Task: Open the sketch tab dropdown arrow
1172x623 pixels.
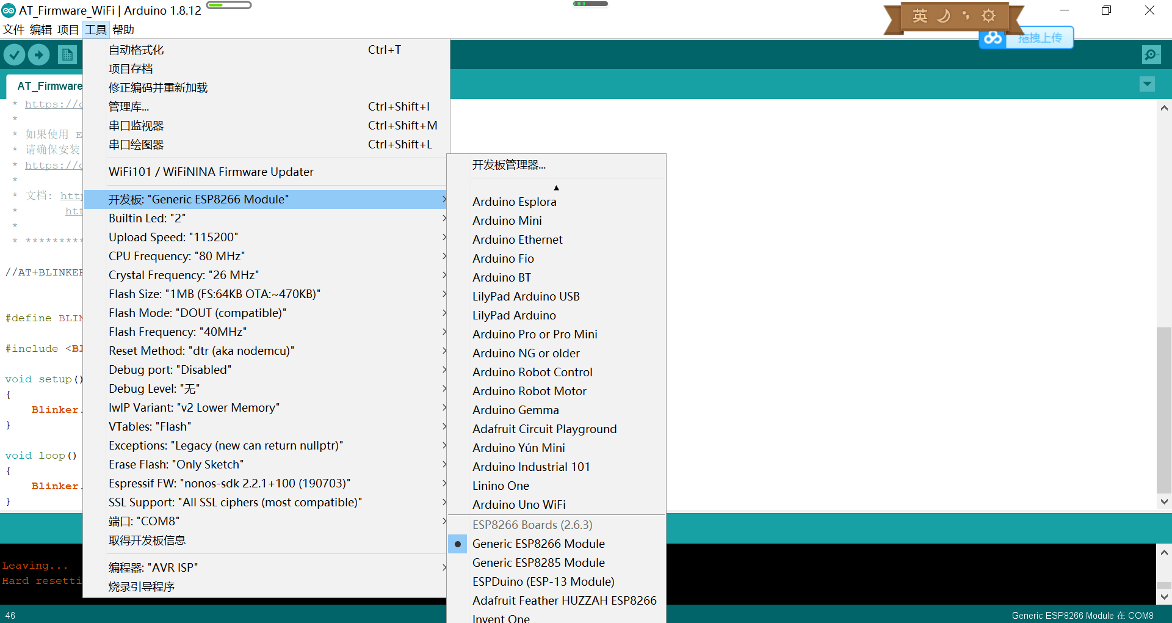Action: point(1147,84)
